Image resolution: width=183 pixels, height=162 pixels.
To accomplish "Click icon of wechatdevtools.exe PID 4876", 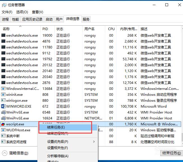I will (x=3, y=41).
